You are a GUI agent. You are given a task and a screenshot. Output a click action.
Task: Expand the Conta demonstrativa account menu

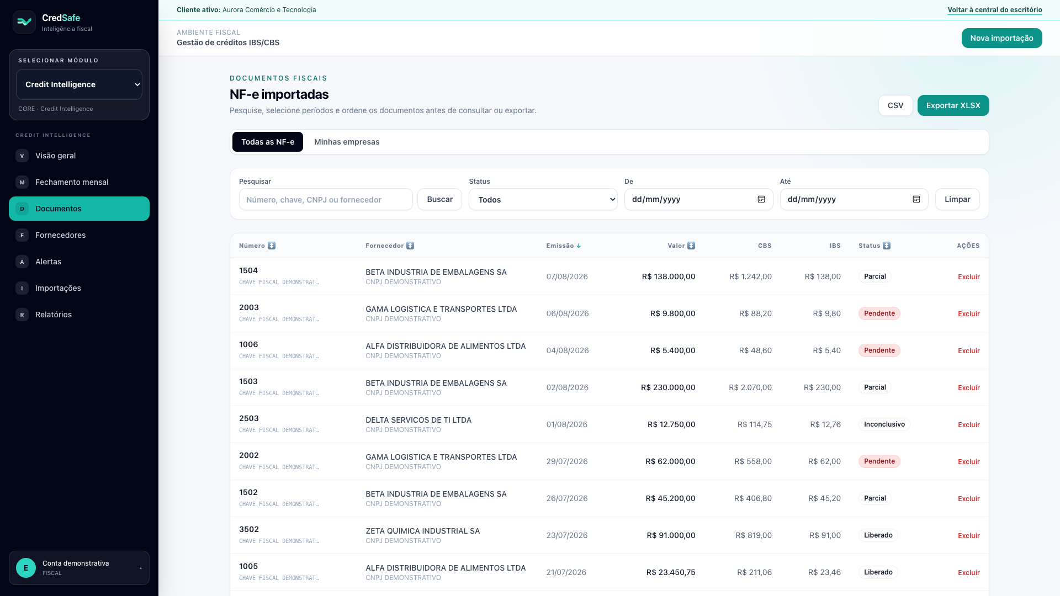(79, 568)
